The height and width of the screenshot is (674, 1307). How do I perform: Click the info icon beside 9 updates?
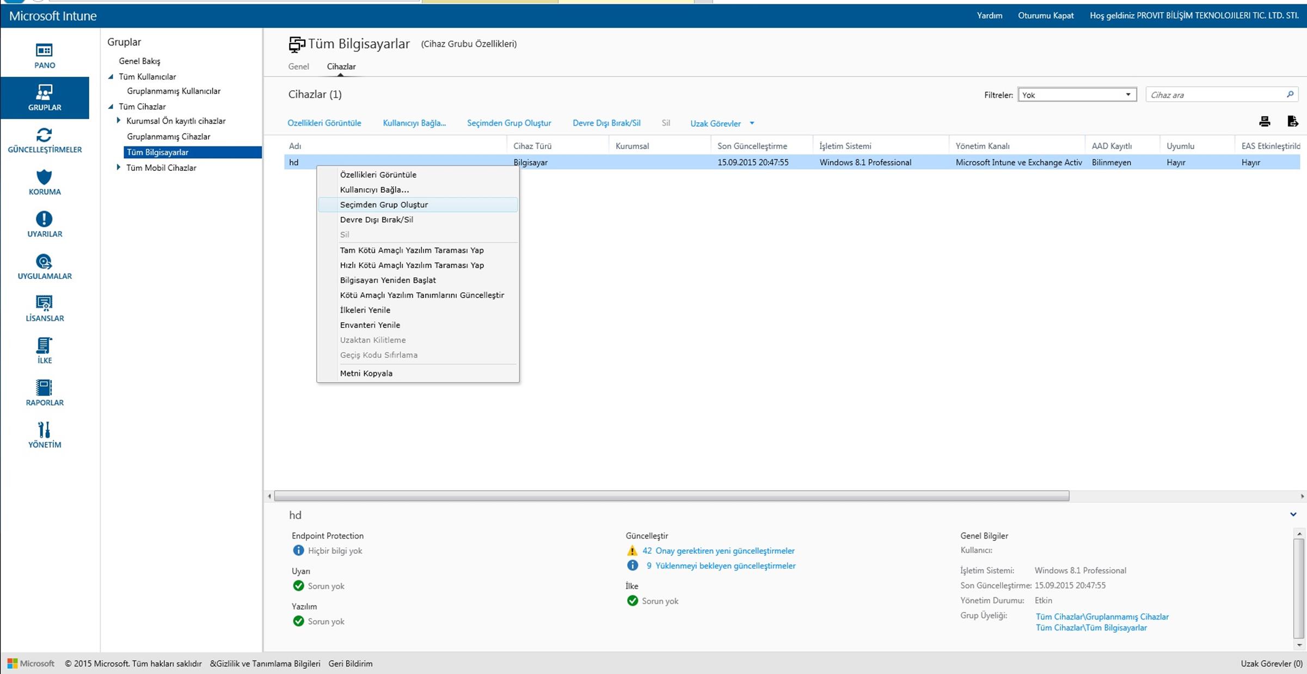point(632,566)
